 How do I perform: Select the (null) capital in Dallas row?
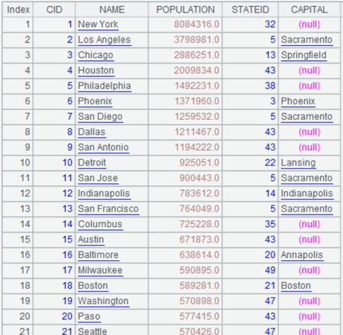click(x=309, y=132)
